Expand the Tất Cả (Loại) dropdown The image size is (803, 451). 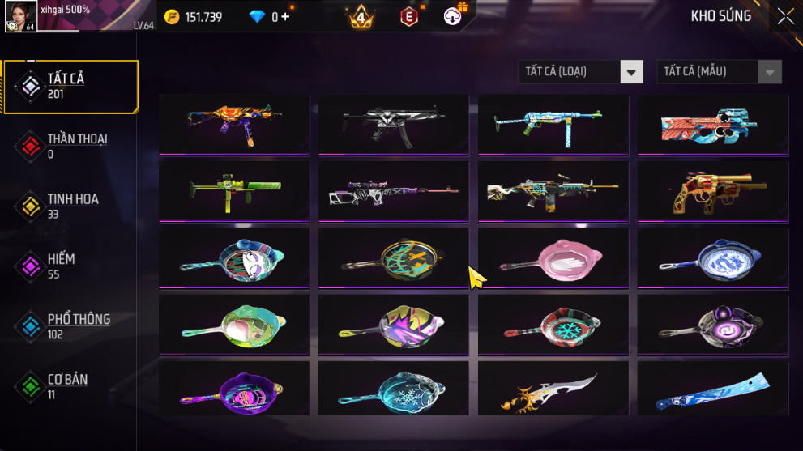580,72
